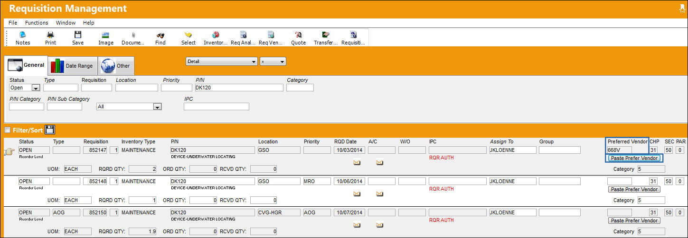This screenshot has width=688, height=238.
Task: Click the Requisition filter input field
Action: click(x=96, y=88)
